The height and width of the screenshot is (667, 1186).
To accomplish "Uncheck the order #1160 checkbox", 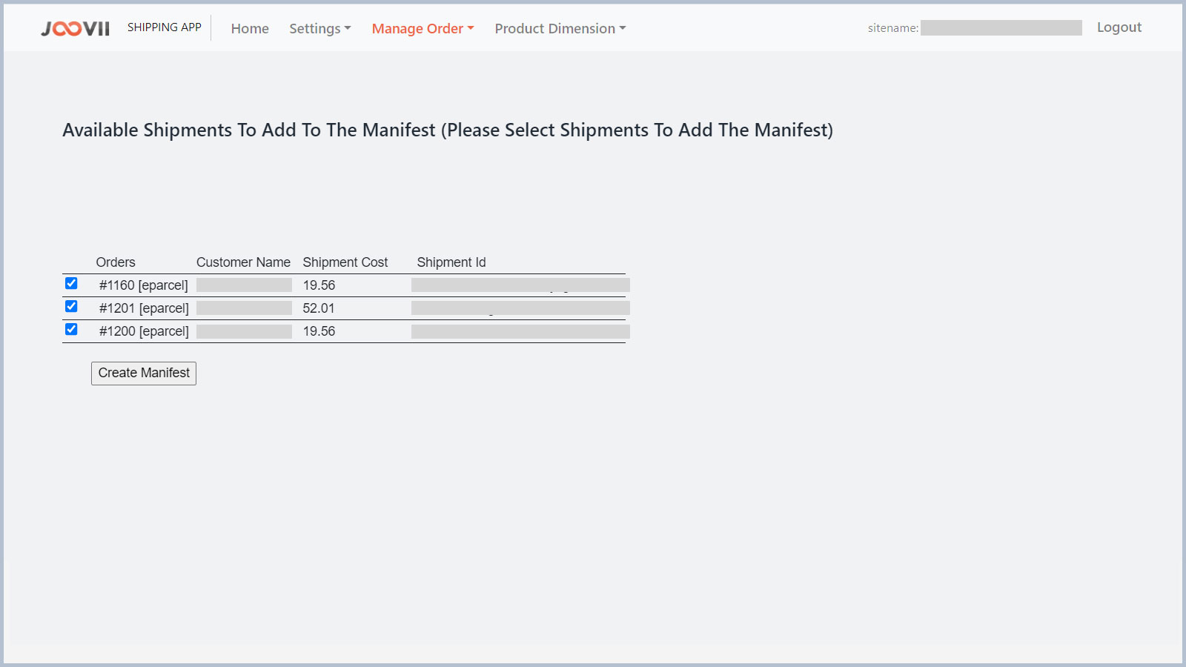I will click(x=71, y=283).
